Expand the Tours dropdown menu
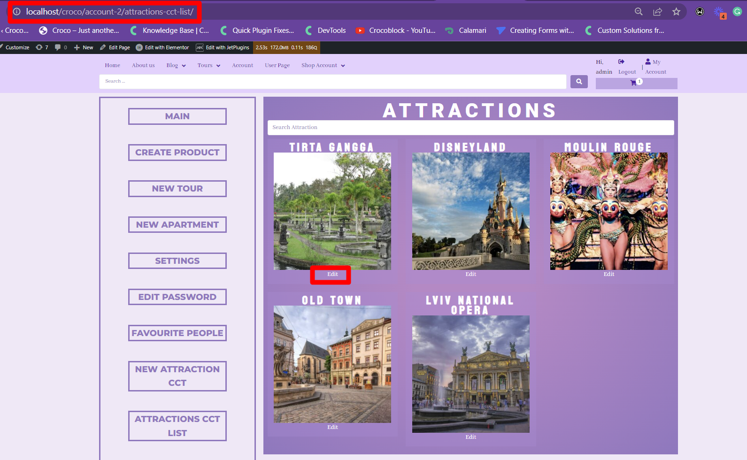The height and width of the screenshot is (460, 747). (x=209, y=66)
